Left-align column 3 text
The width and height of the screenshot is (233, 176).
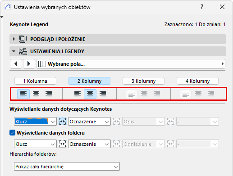coord(132,94)
